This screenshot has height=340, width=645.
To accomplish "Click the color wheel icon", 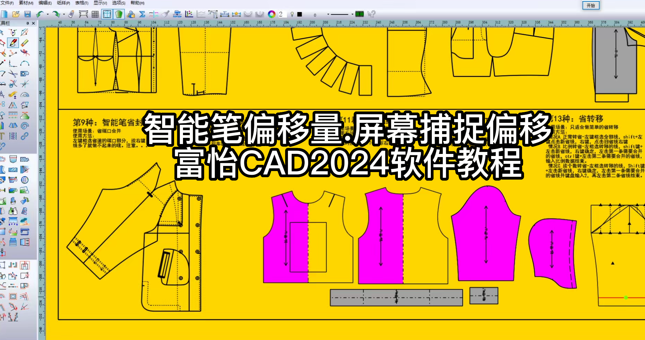I will coord(271,14).
